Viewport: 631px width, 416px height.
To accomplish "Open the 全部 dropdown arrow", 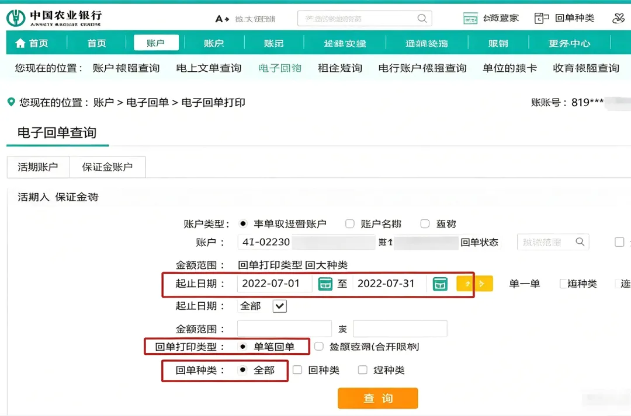I will pyautogui.click(x=280, y=306).
